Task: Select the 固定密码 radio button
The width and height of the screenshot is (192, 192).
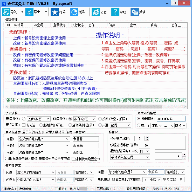Action: tap(139, 119)
